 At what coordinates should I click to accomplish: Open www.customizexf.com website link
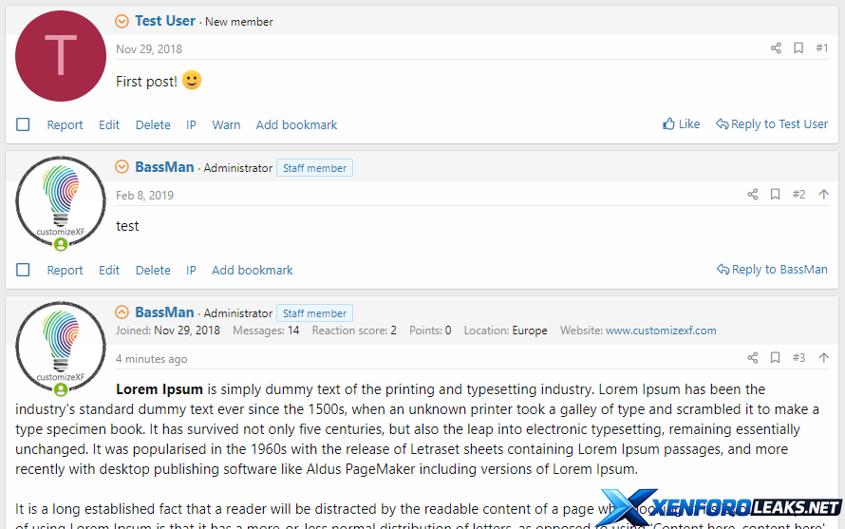pyautogui.click(x=661, y=331)
